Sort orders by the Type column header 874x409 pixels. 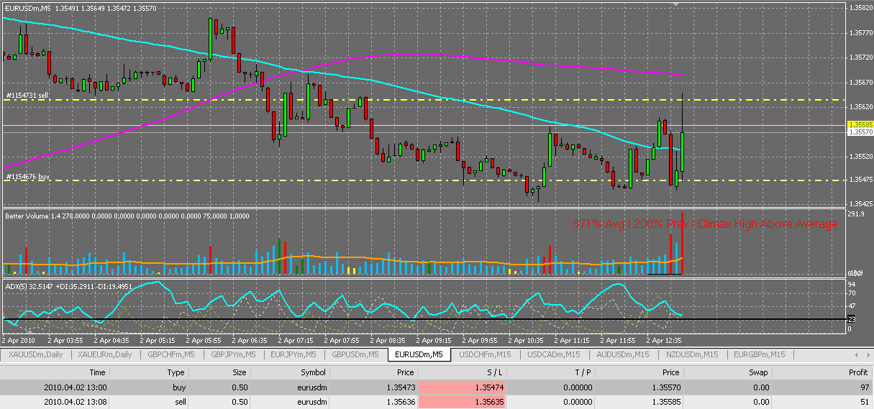pos(176,372)
